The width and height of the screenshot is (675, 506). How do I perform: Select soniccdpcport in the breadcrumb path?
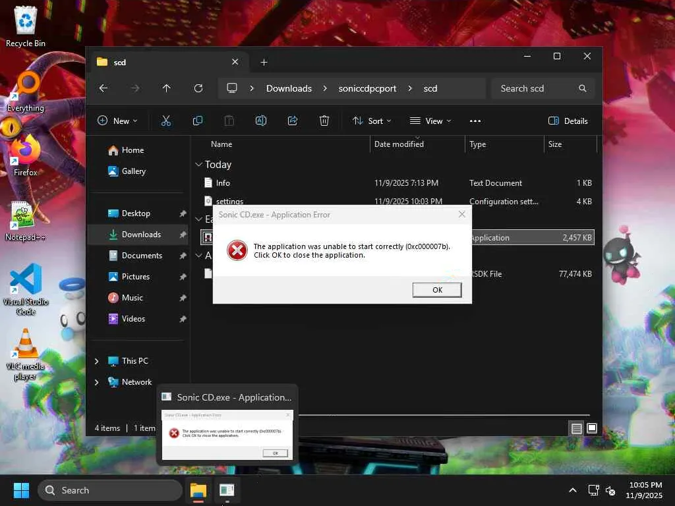(367, 88)
